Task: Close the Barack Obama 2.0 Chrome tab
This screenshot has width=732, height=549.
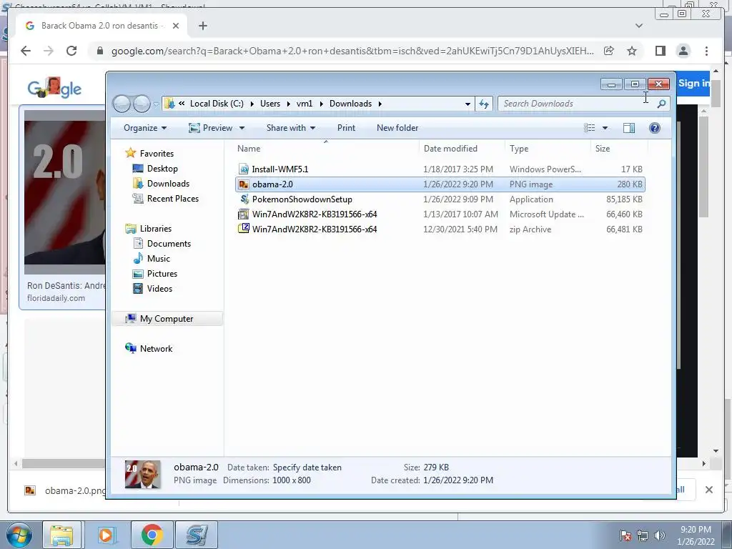Action: click(176, 26)
